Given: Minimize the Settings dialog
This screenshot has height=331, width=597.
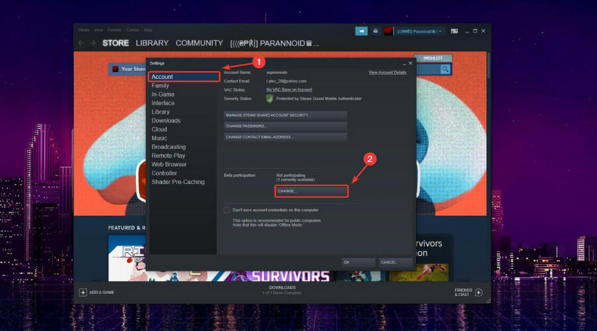Looking at the screenshot, I should [405, 64].
